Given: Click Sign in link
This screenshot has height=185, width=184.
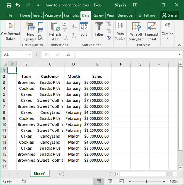Looking at the screenshot, I should point(120,5).
